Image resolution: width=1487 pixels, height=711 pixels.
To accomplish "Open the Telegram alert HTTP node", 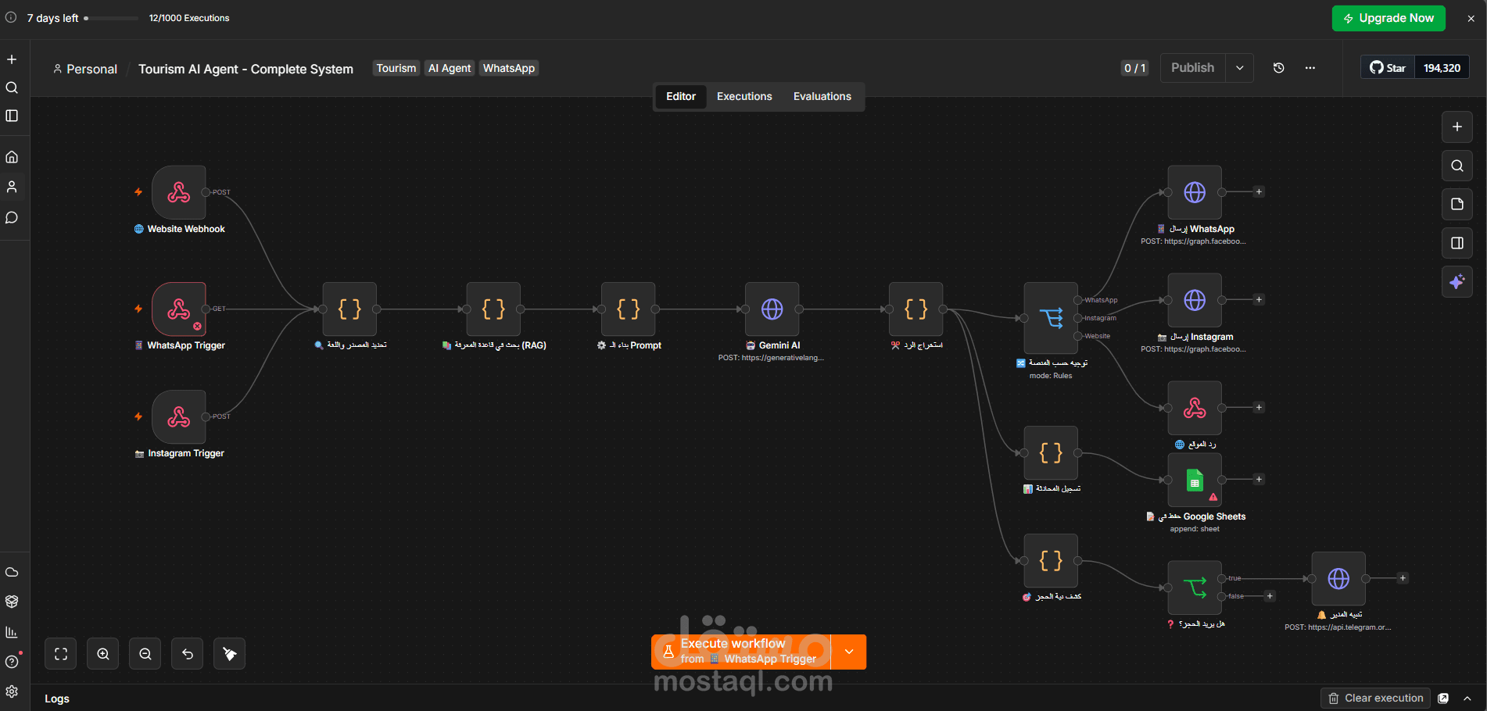I will coord(1338,579).
